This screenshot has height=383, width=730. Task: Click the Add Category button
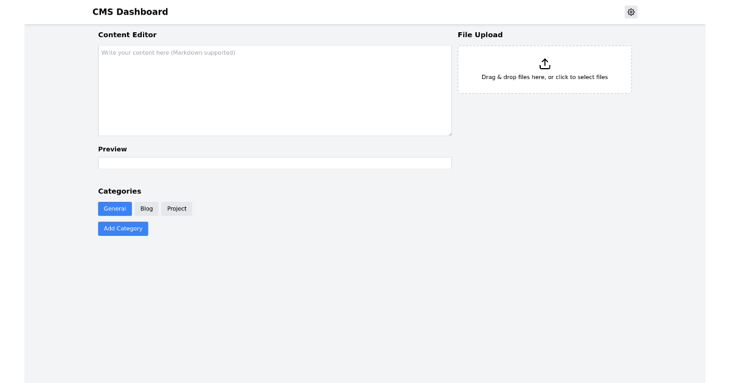tap(123, 228)
